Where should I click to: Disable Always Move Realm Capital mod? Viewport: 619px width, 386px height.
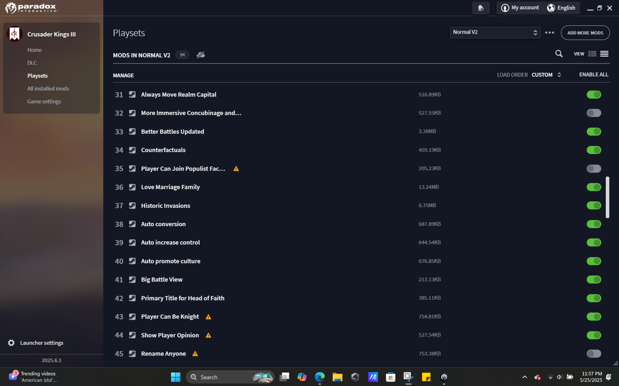coord(594,94)
